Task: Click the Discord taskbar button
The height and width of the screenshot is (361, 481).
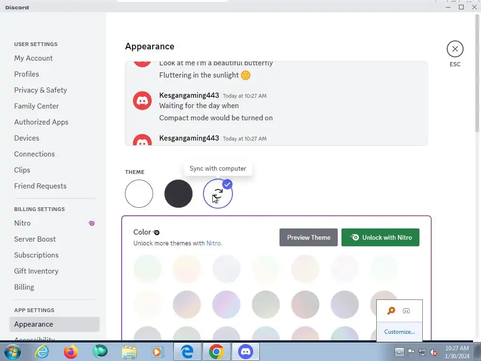Action: 245,352
